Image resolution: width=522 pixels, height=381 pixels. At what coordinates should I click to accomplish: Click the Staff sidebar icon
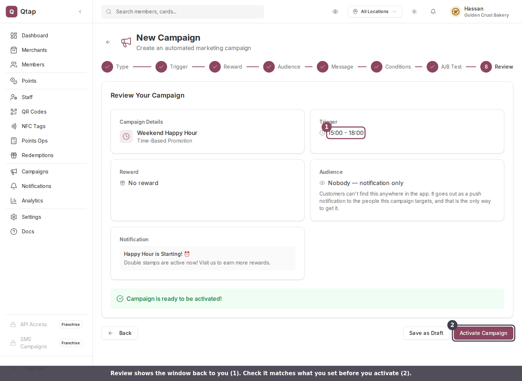click(x=14, y=97)
